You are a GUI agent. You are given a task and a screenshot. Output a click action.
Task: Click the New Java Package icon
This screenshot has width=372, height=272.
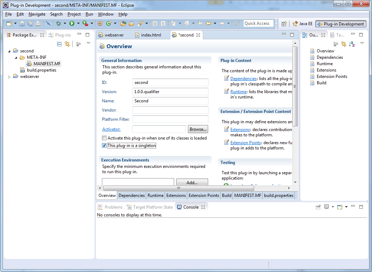coord(101,23)
